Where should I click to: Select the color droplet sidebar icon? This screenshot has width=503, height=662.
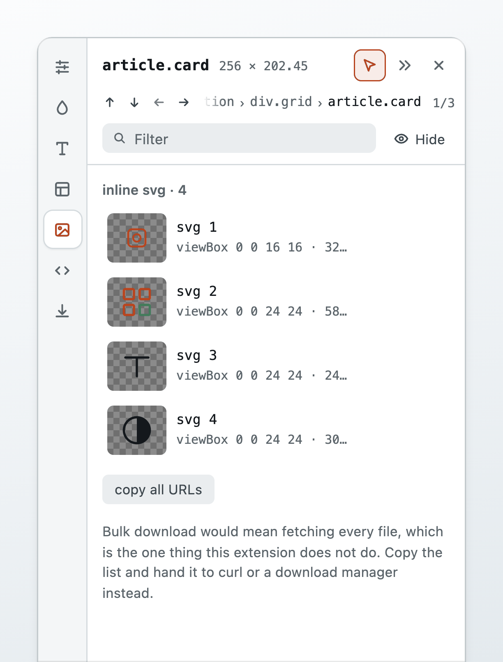pos(62,108)
